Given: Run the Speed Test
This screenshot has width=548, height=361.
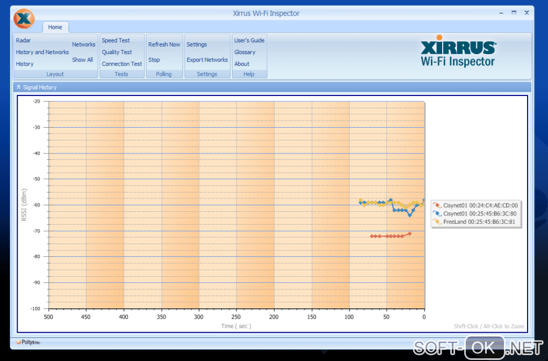Looking at the screenshot, I should [x=116, y=40].
